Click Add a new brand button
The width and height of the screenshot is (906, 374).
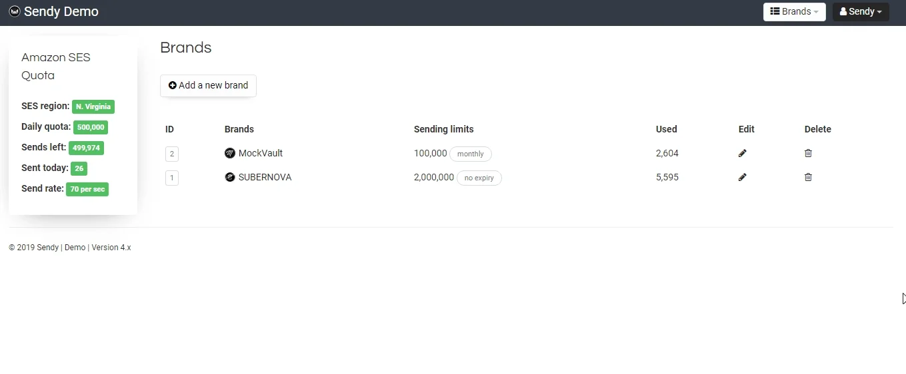pos(208,85)
